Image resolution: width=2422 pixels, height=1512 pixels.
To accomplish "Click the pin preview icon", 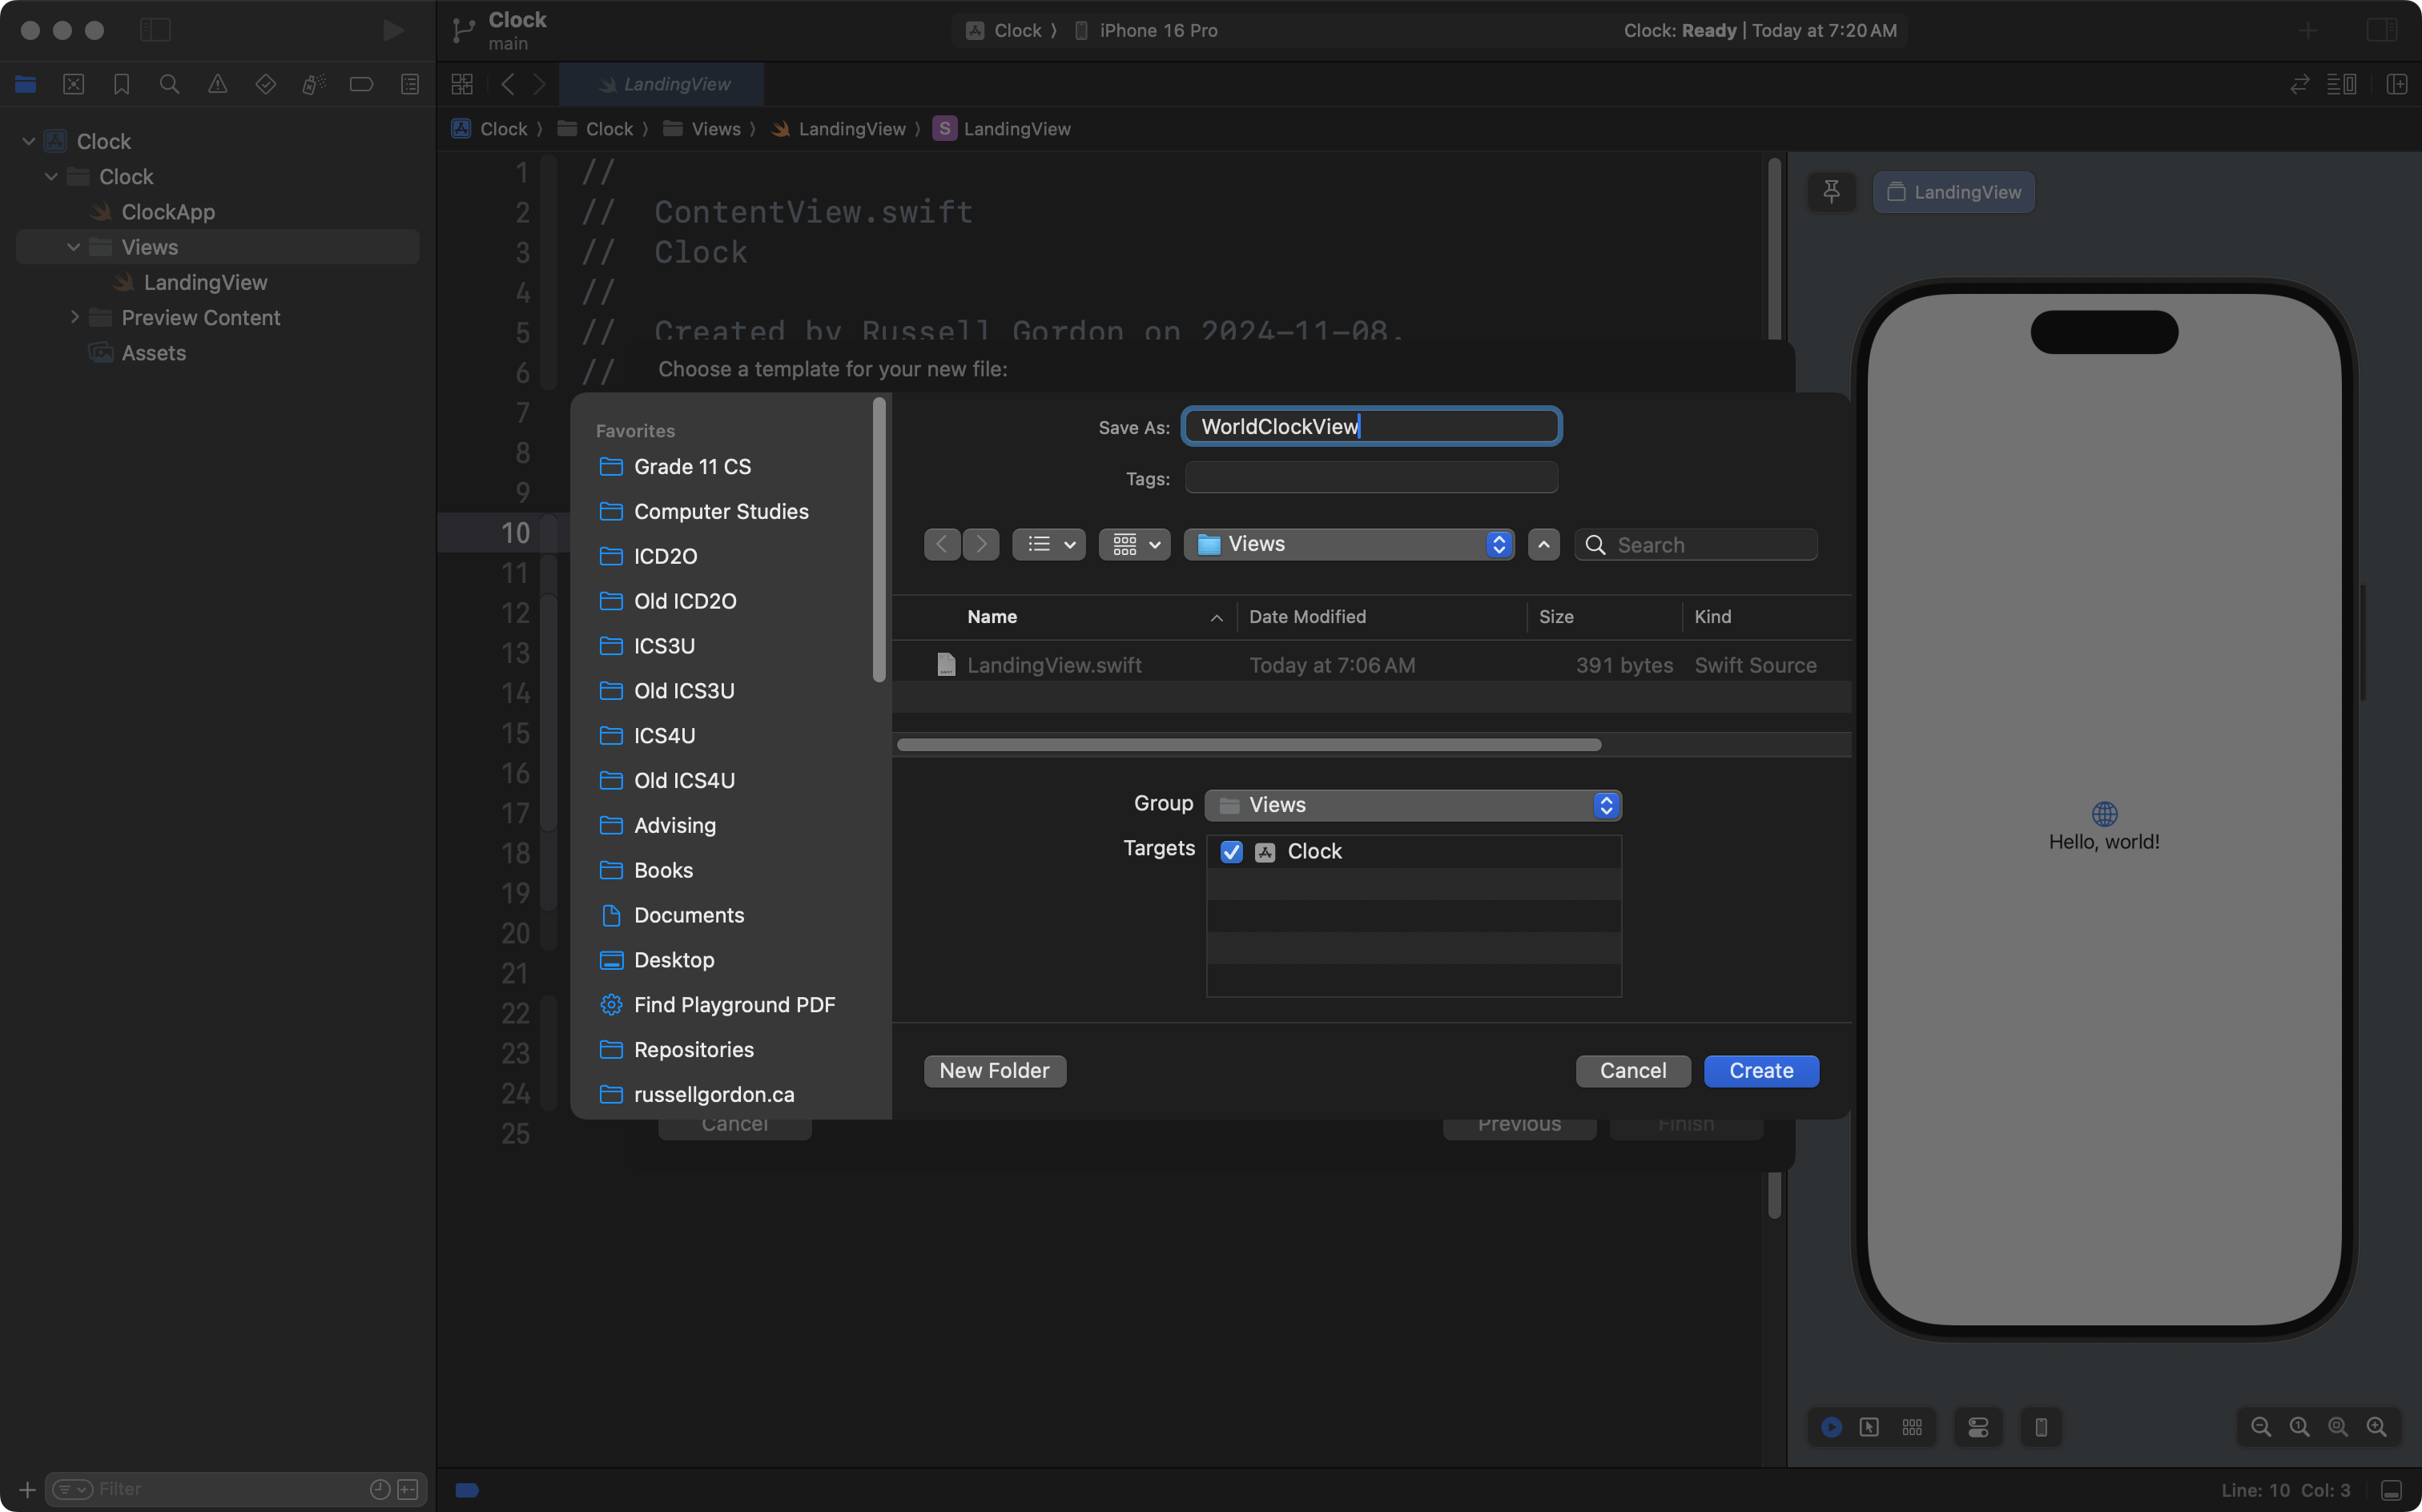I will pyautogui.click(x=1831, y=191).
